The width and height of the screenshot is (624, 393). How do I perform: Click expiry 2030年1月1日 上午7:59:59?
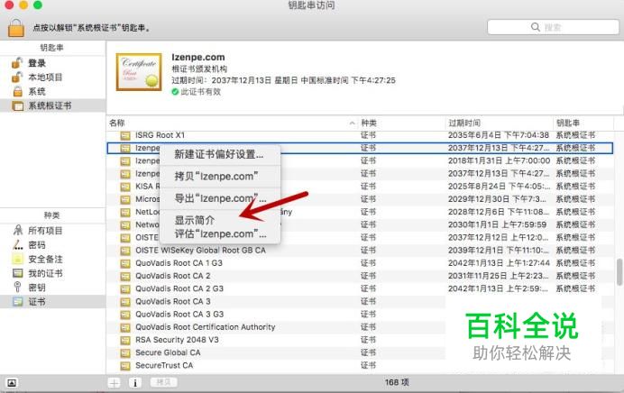pyautogui.click(x=497, y=224)
